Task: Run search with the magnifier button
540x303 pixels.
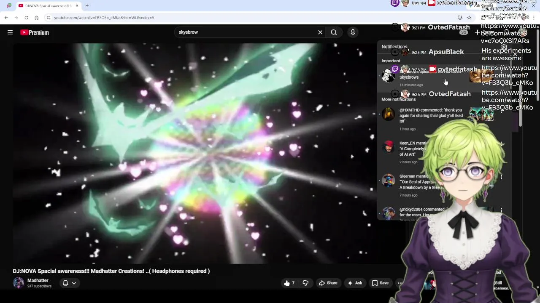Action: pyautogui.click(x=334, y=32)
